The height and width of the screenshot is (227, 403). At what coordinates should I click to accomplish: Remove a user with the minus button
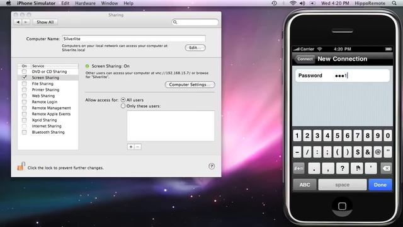(138, 147)
